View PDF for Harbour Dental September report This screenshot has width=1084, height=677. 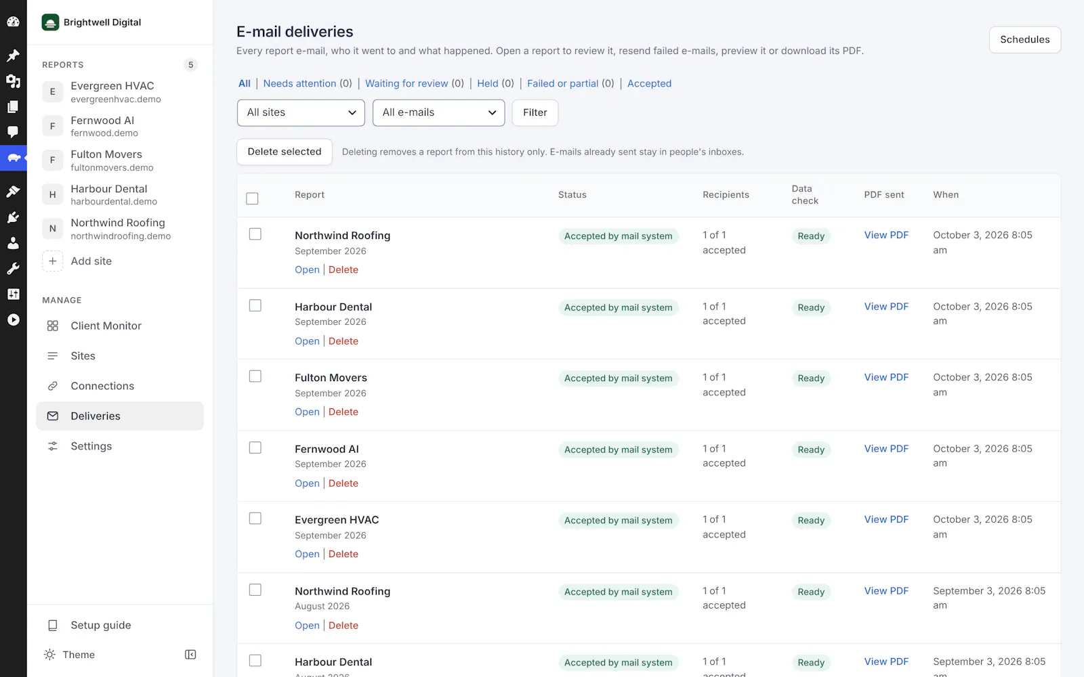(x=886, y=307)
